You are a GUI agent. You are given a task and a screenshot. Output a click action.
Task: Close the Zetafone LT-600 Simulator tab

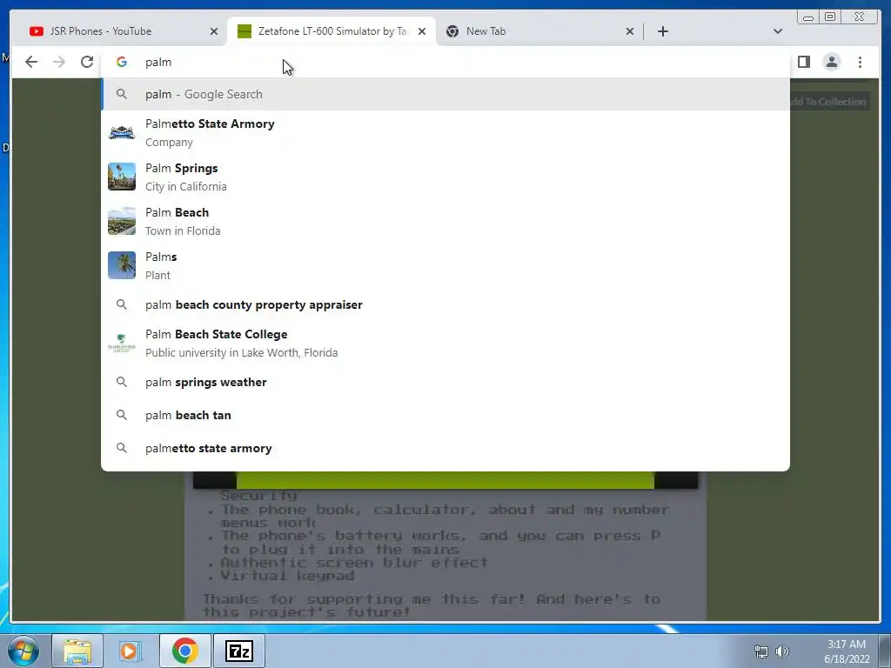click(422, 31)
